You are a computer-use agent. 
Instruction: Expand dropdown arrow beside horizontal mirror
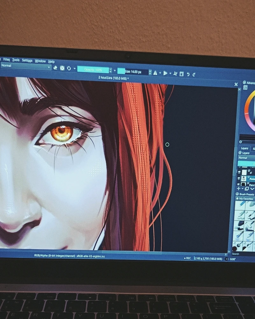tap(160, 73)
